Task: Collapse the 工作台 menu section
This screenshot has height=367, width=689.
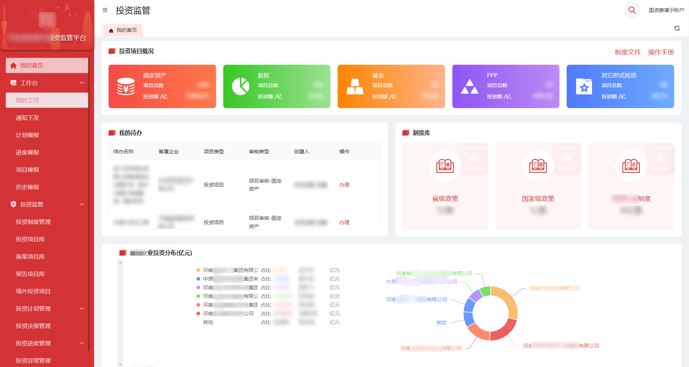Action: tap(82, 83)
